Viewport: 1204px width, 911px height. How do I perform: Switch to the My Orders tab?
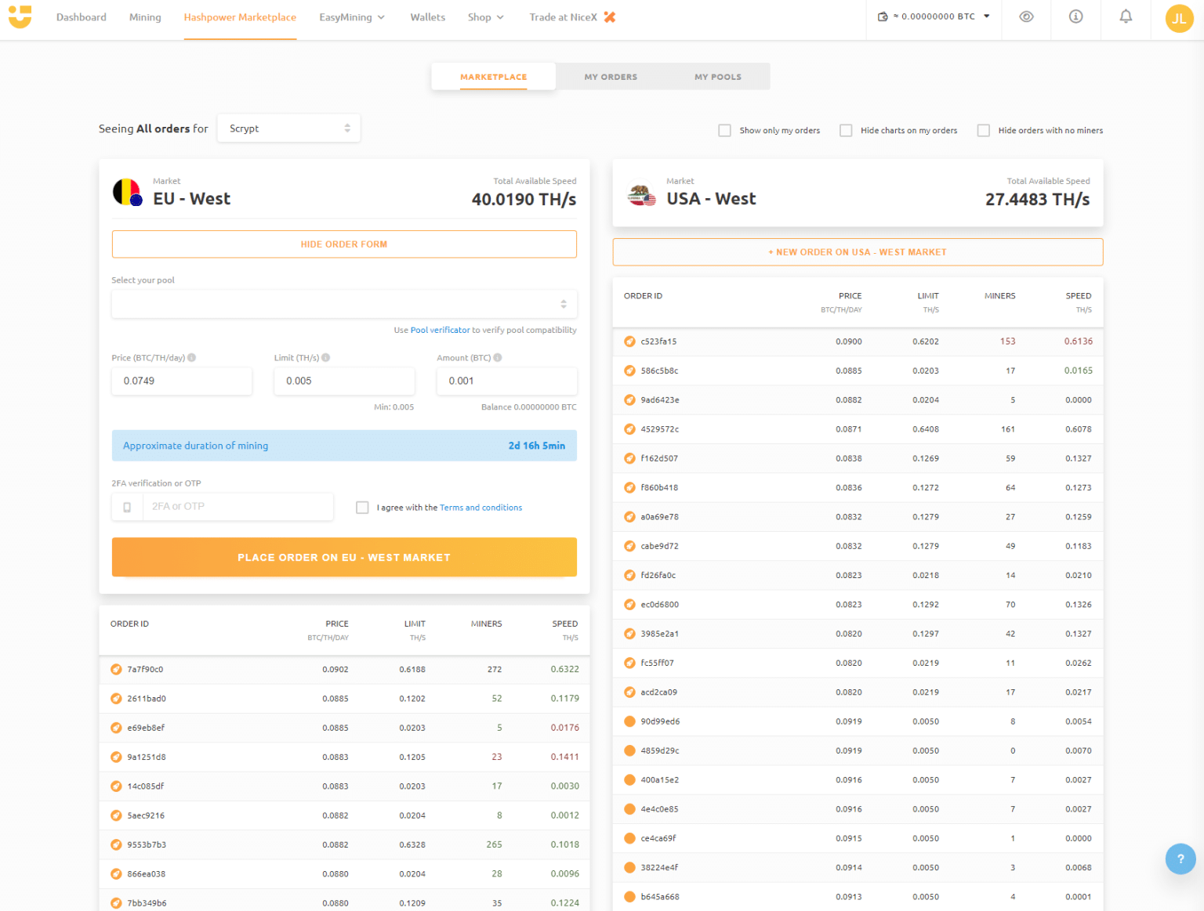click(x=610, y=76)
